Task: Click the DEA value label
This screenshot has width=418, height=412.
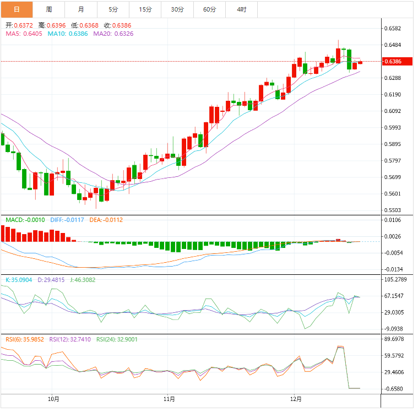Action: 106,220
